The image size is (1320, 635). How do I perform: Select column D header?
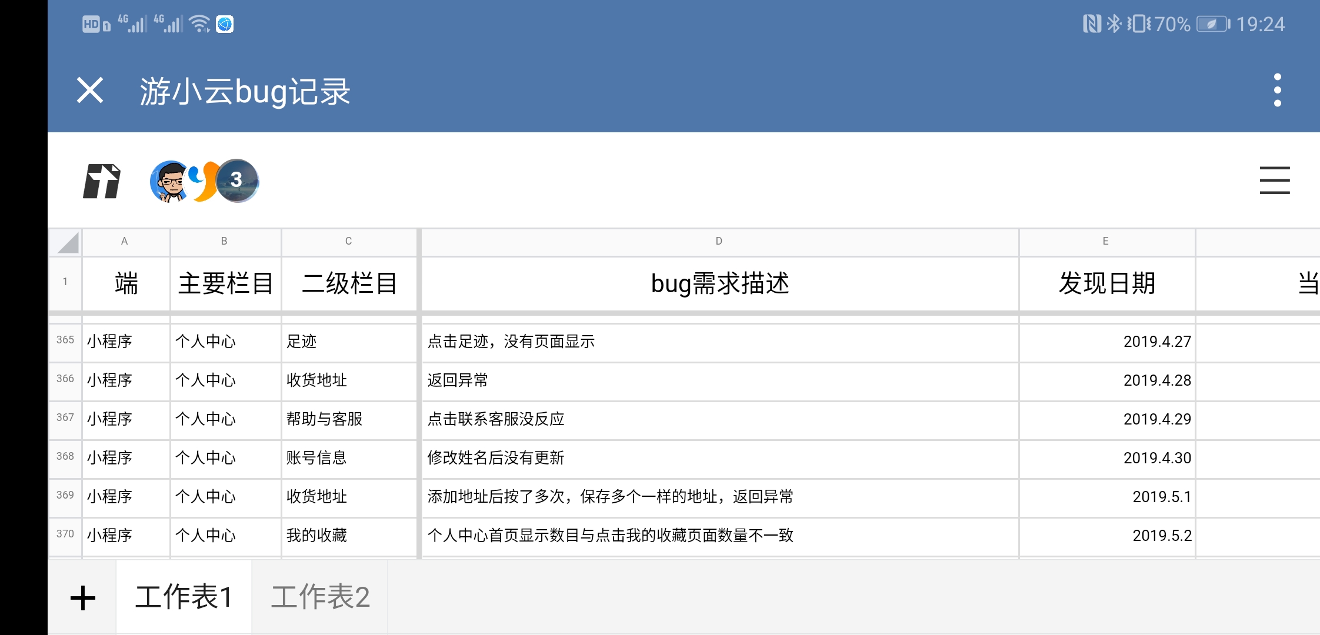pyautogui.click(x=719, y=242)
